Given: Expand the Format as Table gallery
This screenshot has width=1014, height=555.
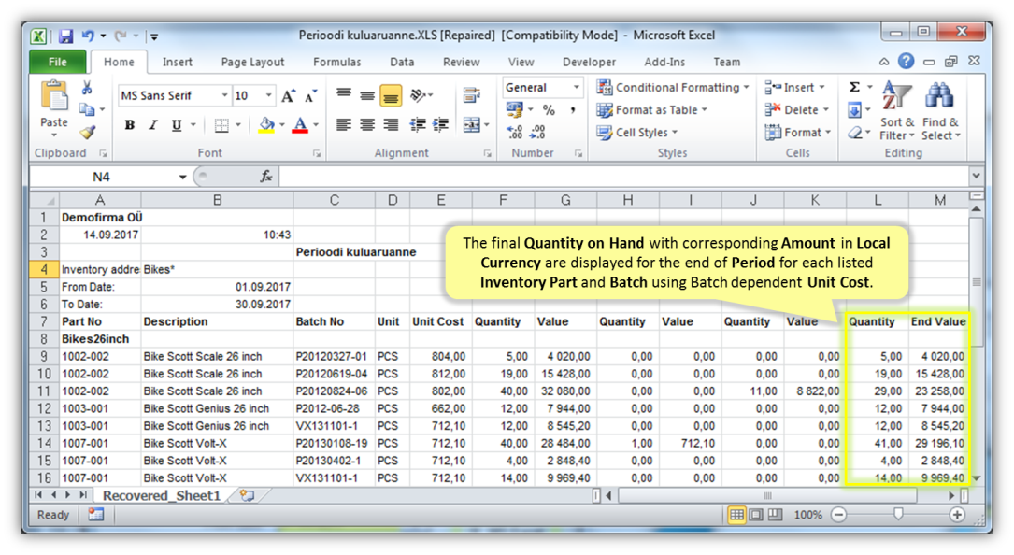Looking at the screenshot, I should click(x=652, y=110).
